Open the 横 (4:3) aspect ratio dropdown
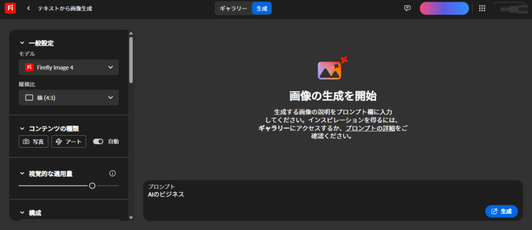This screenshot has width=532, height=230. pyautogui.click(x=69, y=97)
